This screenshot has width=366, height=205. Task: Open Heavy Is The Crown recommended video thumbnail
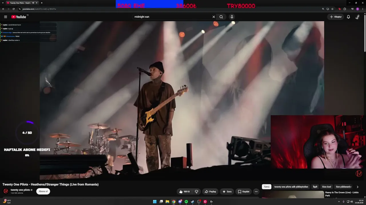[293, 194]
